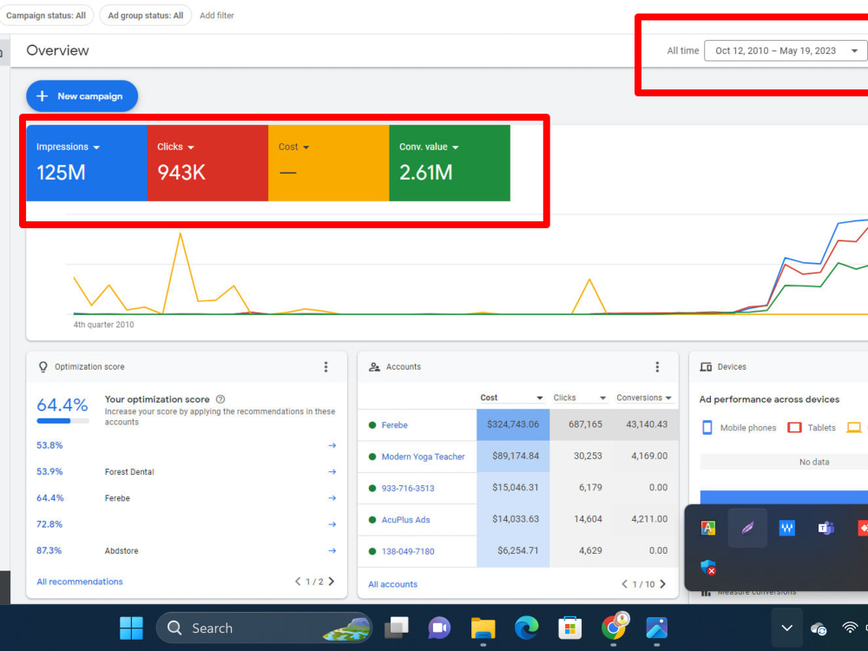This screenshot has height=651, width=868.
Task: Go to previous page of recommendations 1 / 2
Action: (x=298, y=582)
